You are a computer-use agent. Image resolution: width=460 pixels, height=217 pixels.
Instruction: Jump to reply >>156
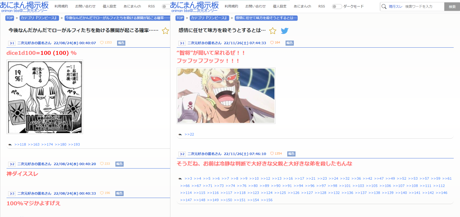[x=267, y=200]
